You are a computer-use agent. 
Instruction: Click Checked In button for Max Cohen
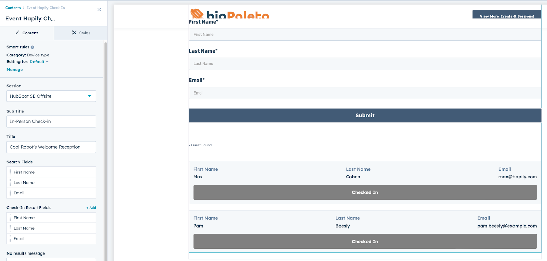[x=365, y=192]
